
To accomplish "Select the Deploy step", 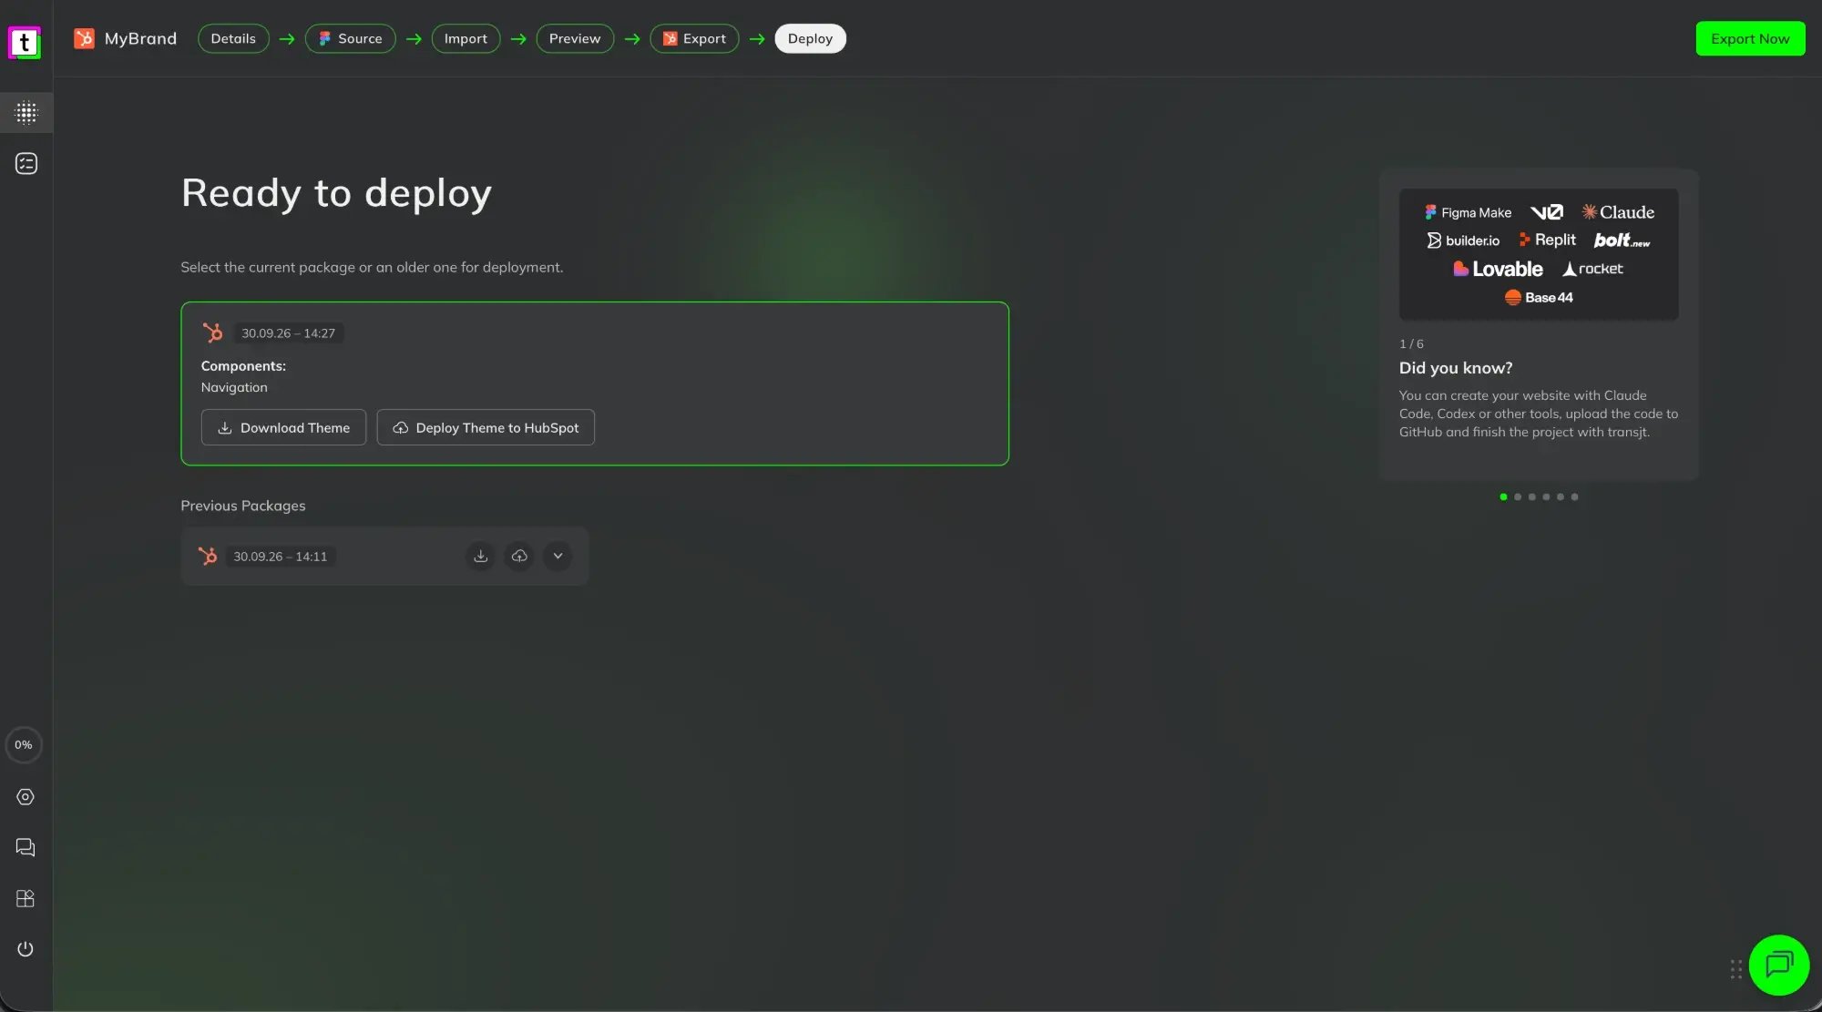I will click(810, 38).
